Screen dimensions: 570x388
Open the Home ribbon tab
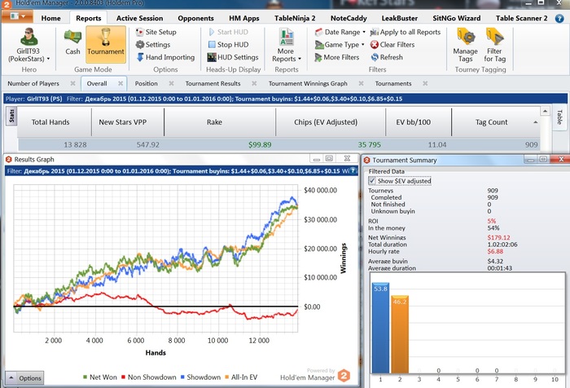pyautogui.click(x=50, y=18)
